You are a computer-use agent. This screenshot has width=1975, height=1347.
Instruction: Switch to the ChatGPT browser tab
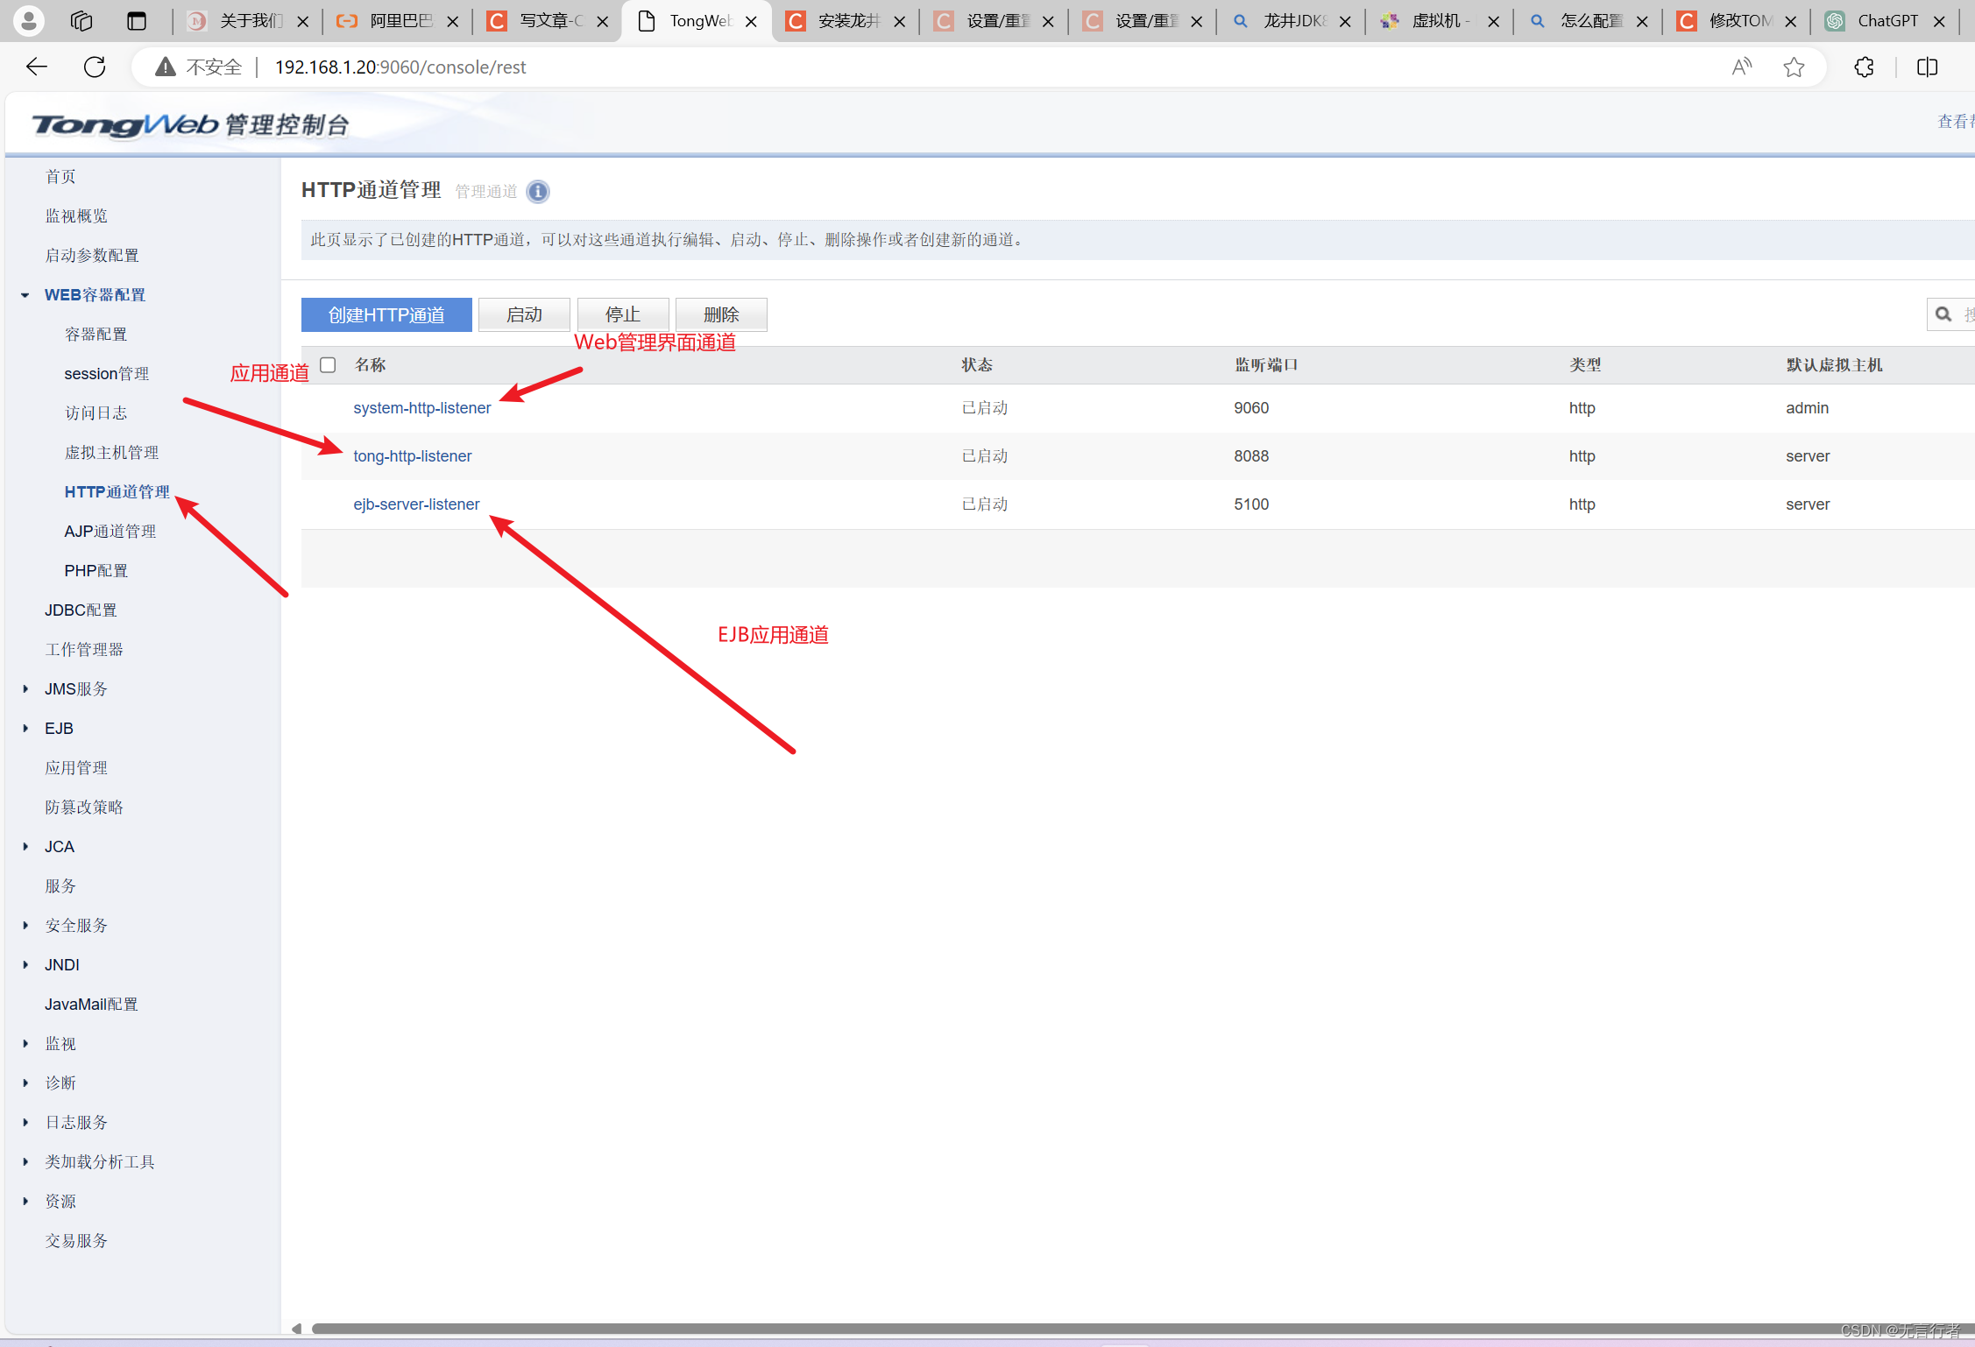click(x=1884, y=21)
